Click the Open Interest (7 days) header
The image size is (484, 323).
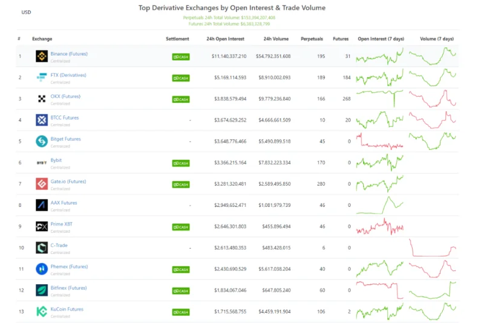tap(381, 39)
